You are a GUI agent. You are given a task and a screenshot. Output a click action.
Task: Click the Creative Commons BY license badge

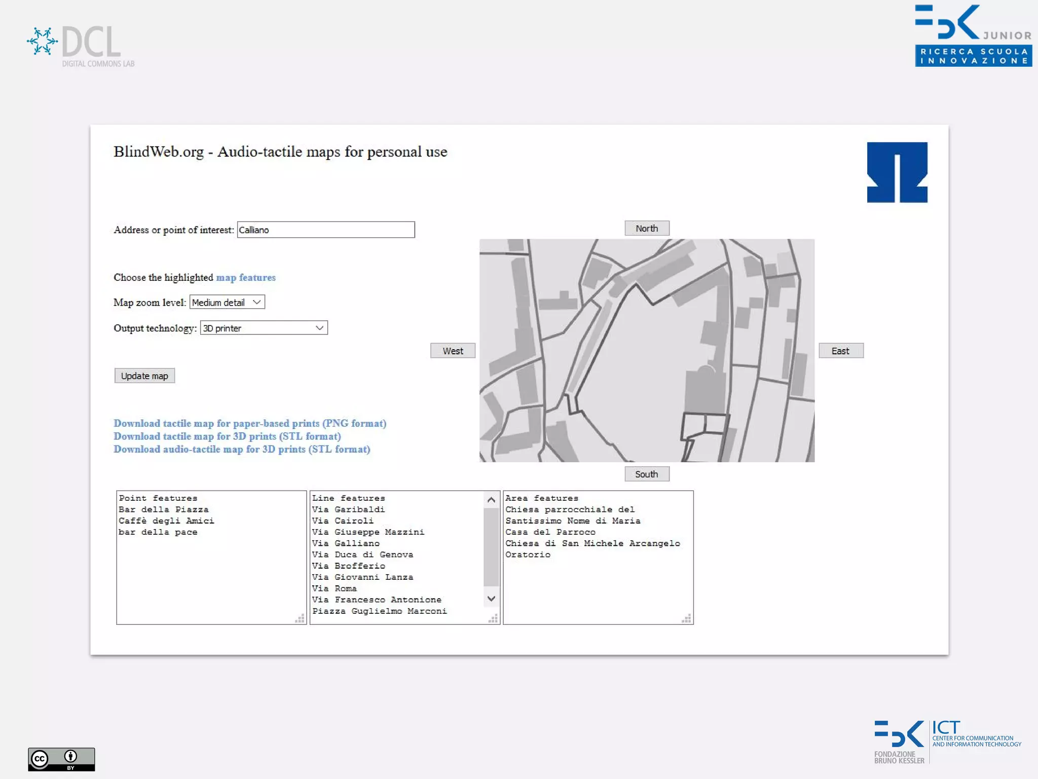pyautogui.click(x=61, y=759)
